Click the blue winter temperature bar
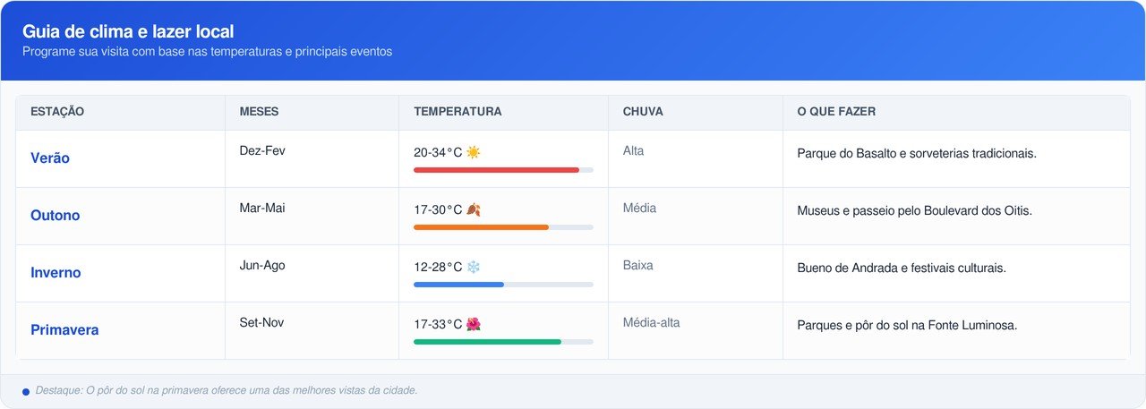 point(458,285)
